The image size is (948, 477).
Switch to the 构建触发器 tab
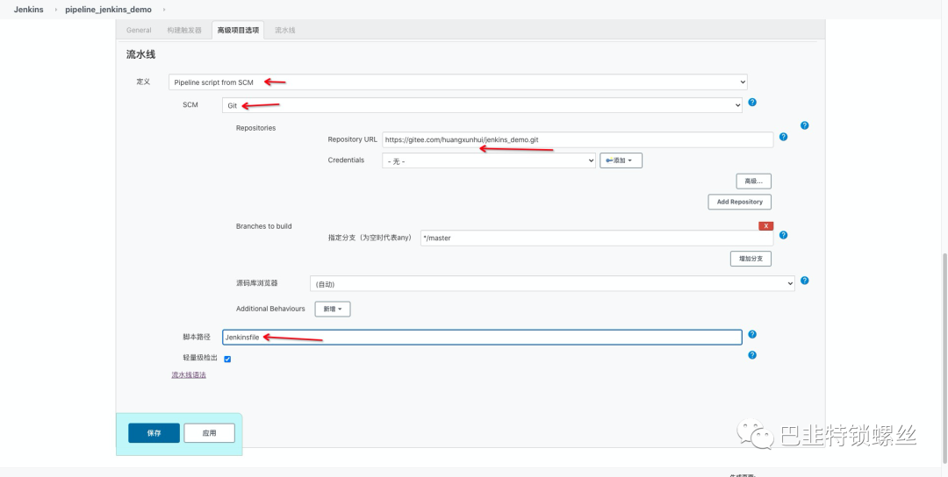[184, 30]
